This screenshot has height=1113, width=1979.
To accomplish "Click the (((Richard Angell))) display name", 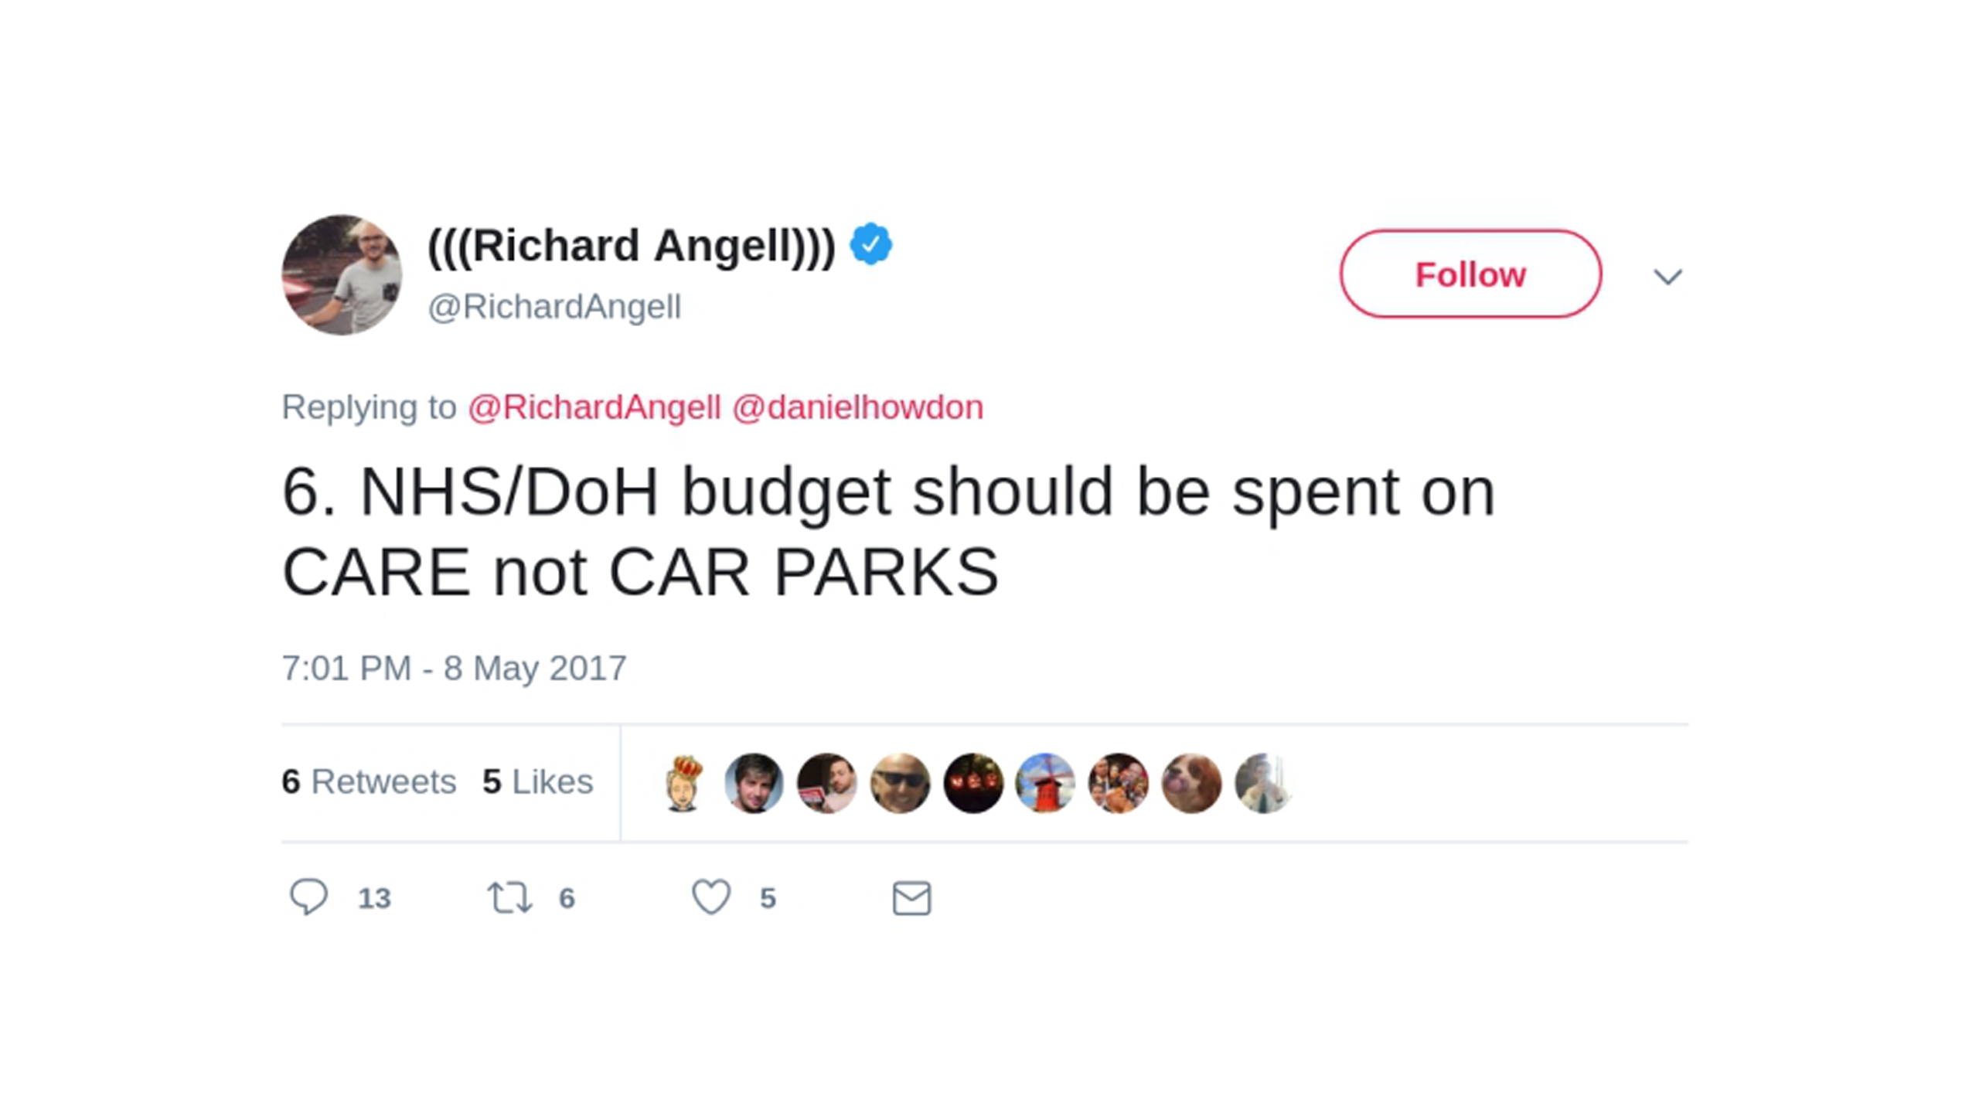I will [632, 246].
